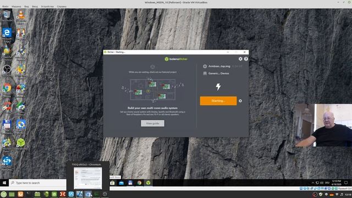Open Microsoft Edge desktop icon
Viewport: 352px width, 198px height.
click(7, 33)
